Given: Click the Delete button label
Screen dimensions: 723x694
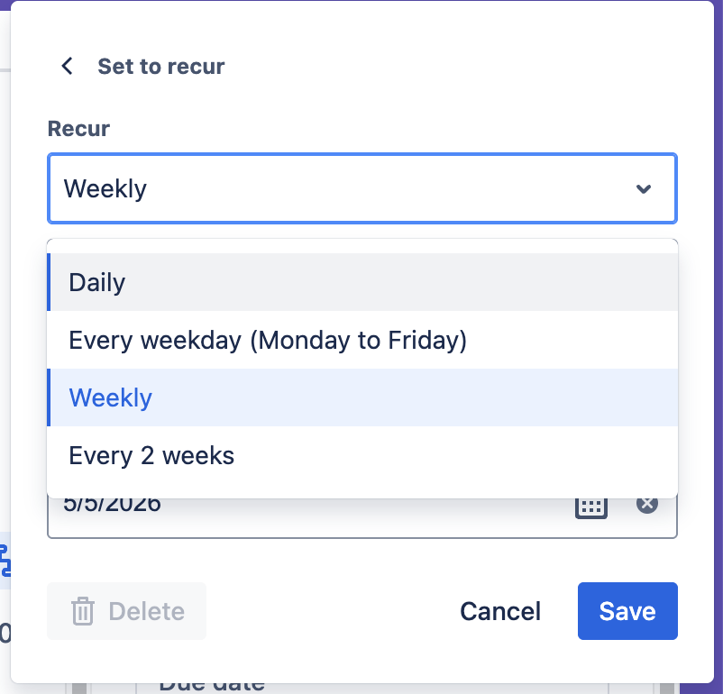Looking at the screenshot, I should (x=146, y=611).
